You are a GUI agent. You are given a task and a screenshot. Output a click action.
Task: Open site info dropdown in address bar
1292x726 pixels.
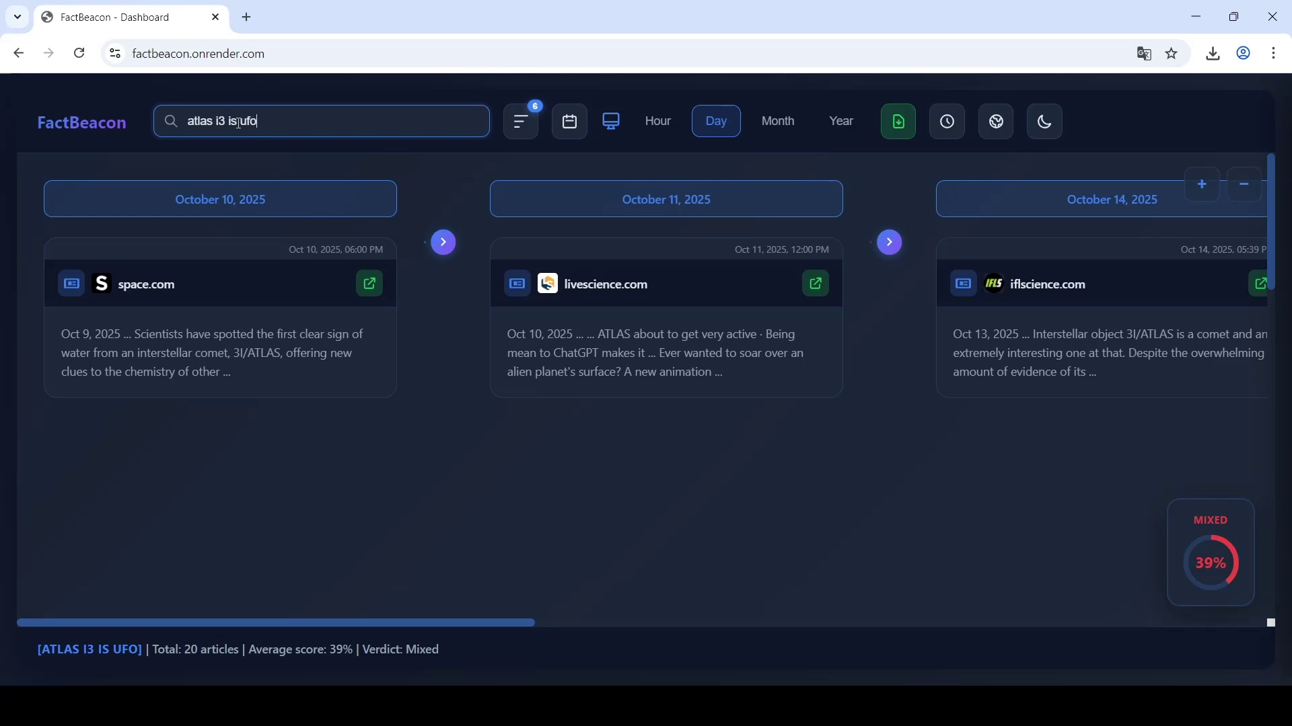pyautogui.click(x=115, y=54)
